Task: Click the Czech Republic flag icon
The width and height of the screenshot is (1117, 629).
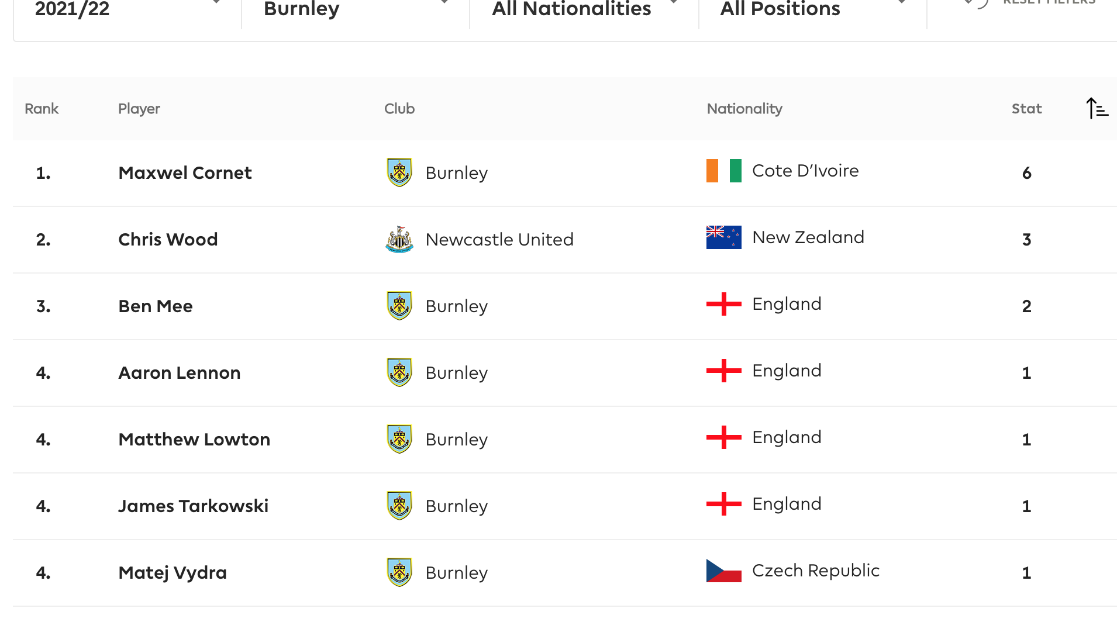Action: [x=723, y=571]
